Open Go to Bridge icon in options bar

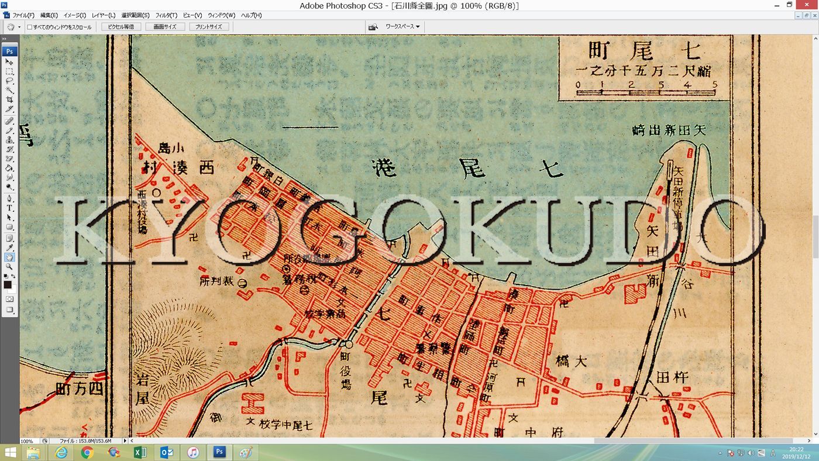373,27
